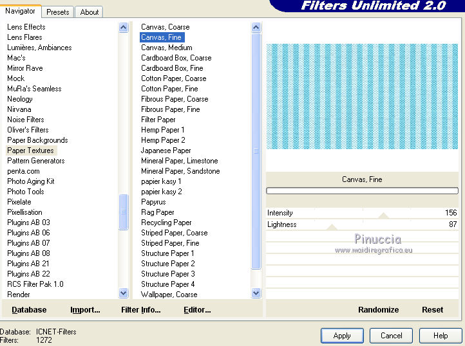Viewport: 465px width, 346px height.
Task: Select the Photo Aging Kit category
Action: (30, 181)
